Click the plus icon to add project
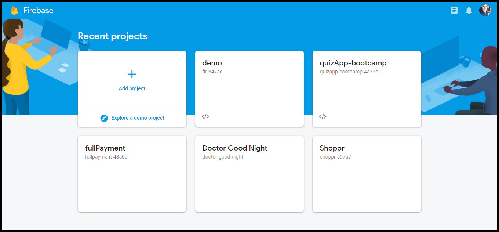The height and width of the screenshot is (232, 499). point(132,74)
